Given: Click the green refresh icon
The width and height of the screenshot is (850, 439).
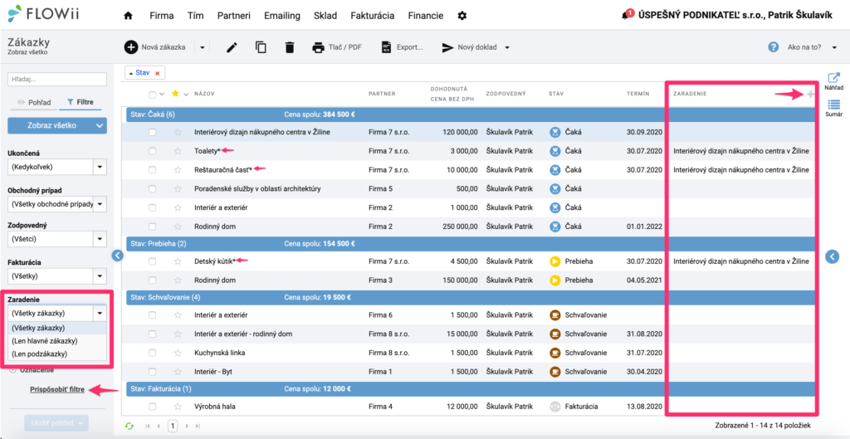Looking at the screenshot, I should (129, 426).
